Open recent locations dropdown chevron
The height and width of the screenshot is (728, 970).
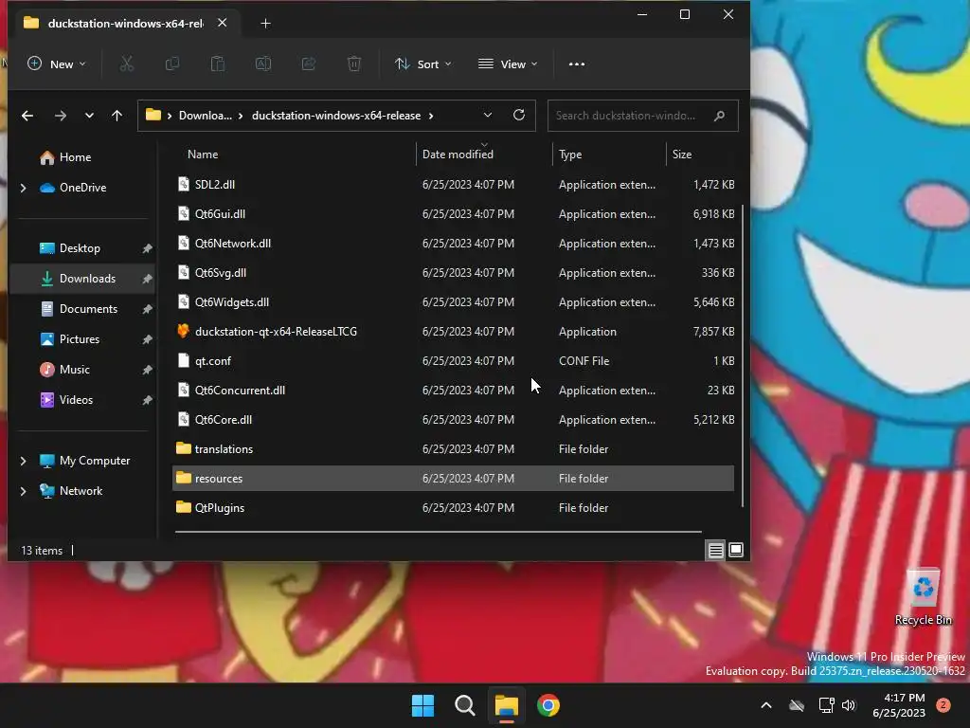90,116
